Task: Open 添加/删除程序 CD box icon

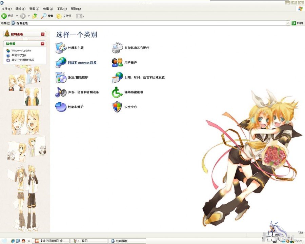Action: tap(61, 77)
